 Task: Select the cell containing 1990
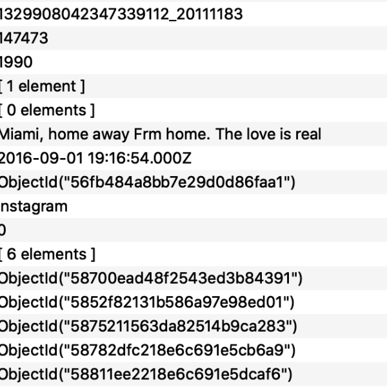click(x=18, y=63)
